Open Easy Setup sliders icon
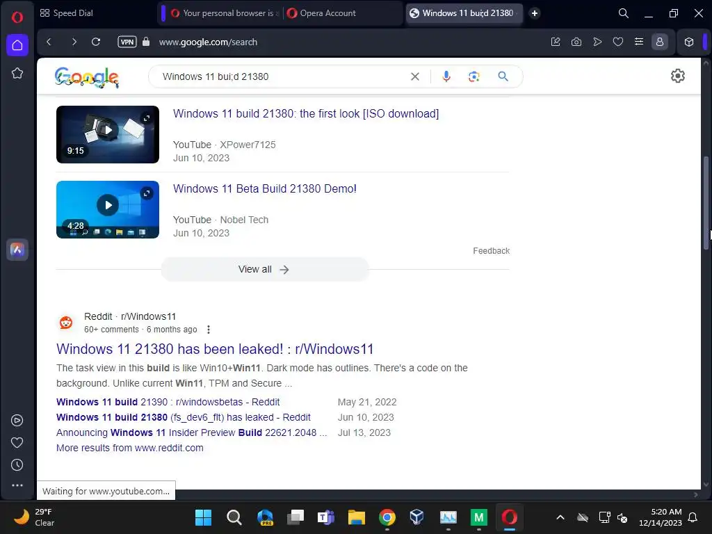This screenshot has width=712, height=534. [x=639, y=42]
